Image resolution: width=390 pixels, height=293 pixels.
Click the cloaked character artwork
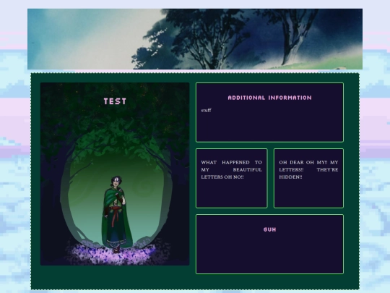[115, 174]
